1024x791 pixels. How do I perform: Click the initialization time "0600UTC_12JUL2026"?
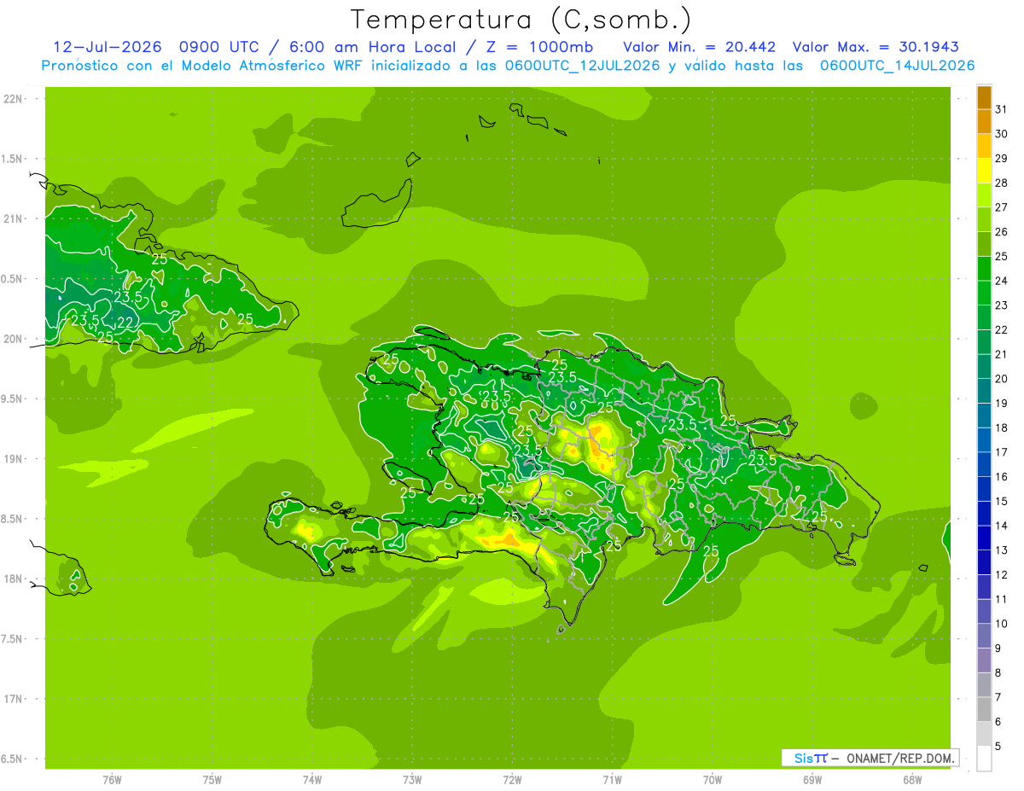point(582,66)
